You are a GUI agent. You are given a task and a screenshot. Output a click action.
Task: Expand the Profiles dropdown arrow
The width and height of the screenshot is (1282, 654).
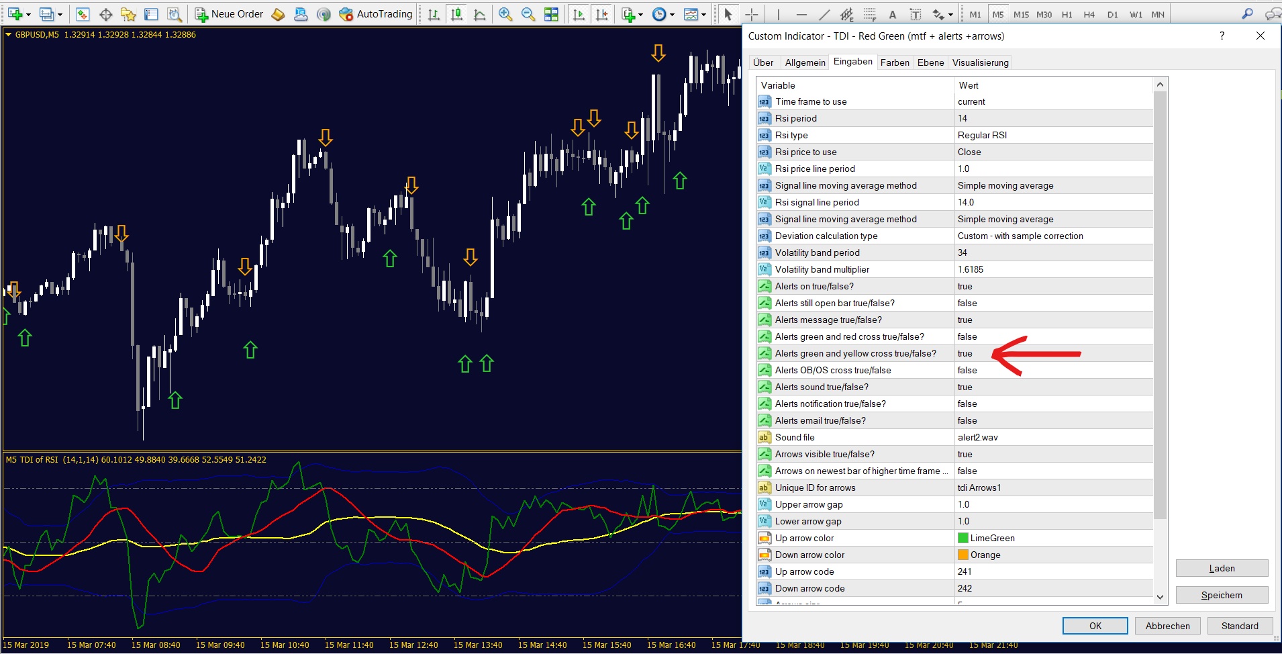coord(60,14)
